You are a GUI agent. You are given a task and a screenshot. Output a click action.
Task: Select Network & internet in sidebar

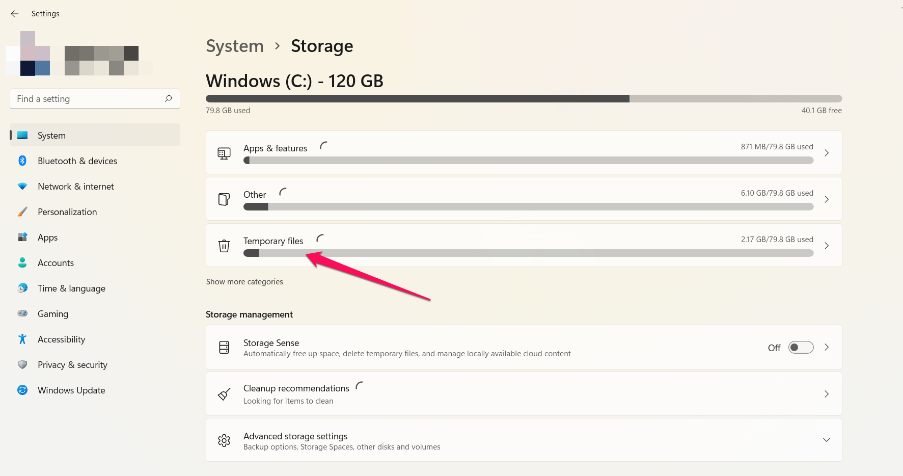76,187
